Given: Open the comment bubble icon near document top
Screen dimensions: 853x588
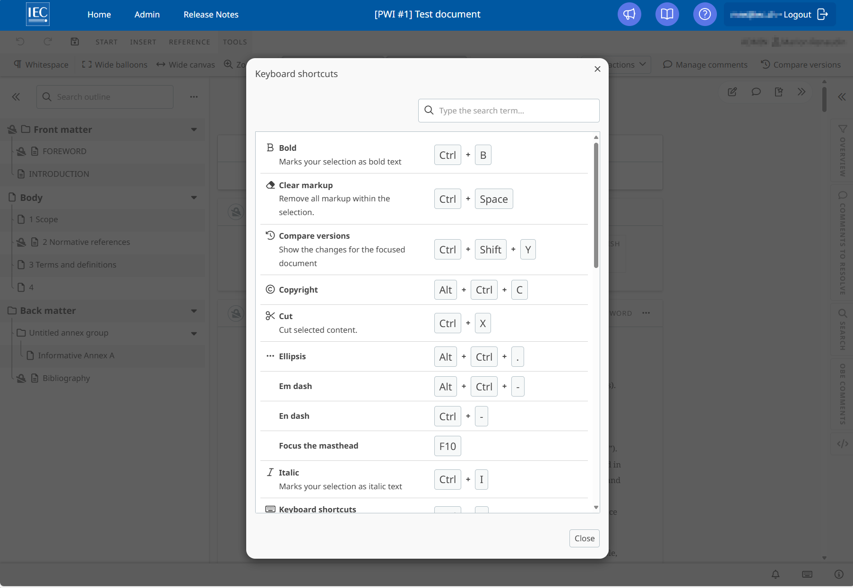Looking at the screenshot, I should [x=756, y=92].
